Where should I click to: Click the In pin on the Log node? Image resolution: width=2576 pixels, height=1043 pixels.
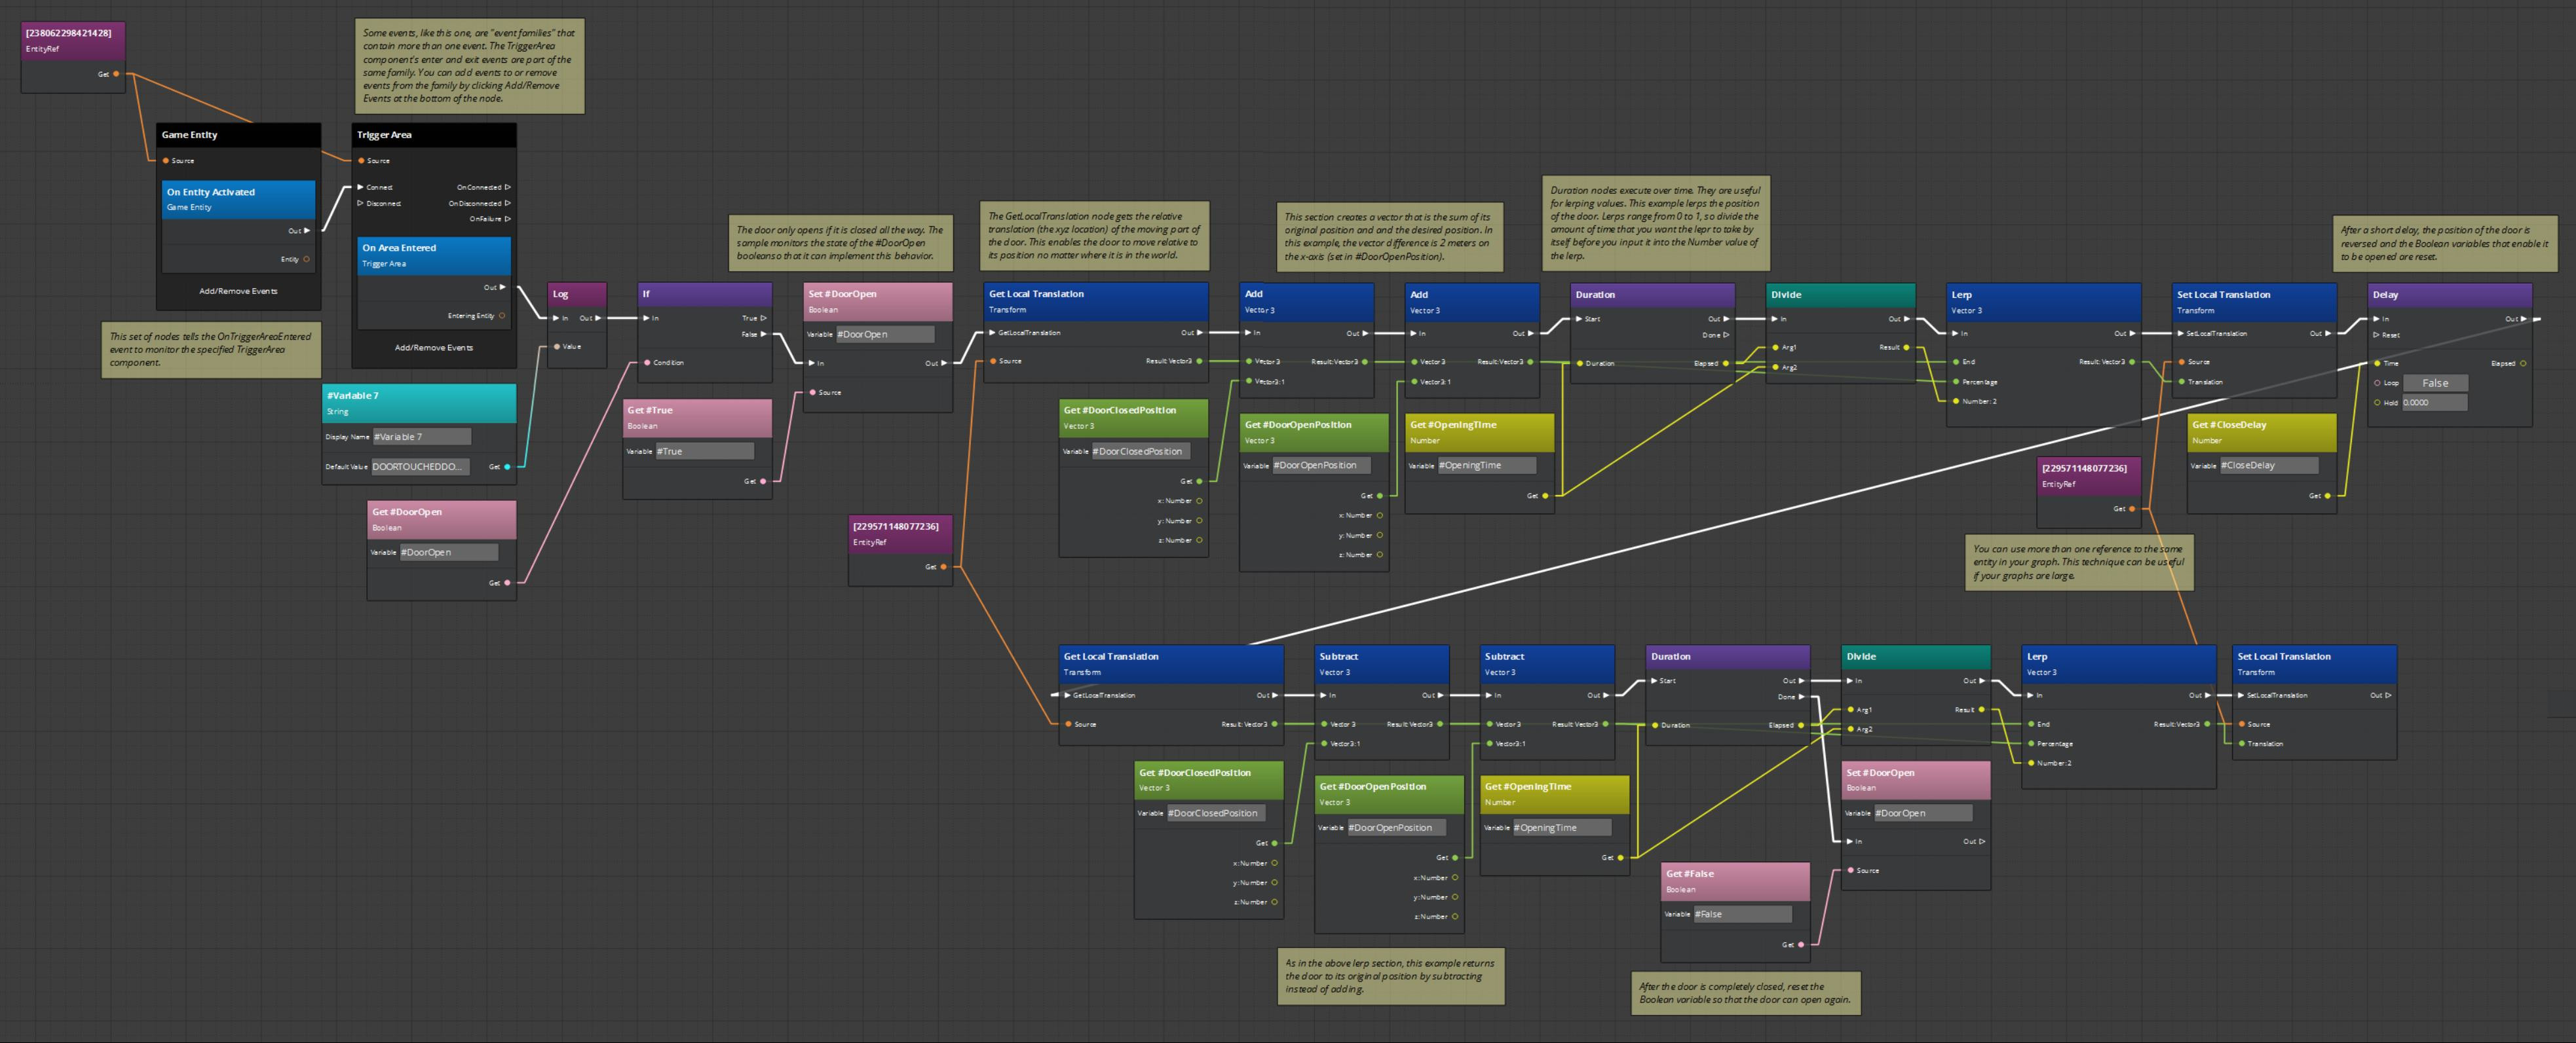[556, 318]
